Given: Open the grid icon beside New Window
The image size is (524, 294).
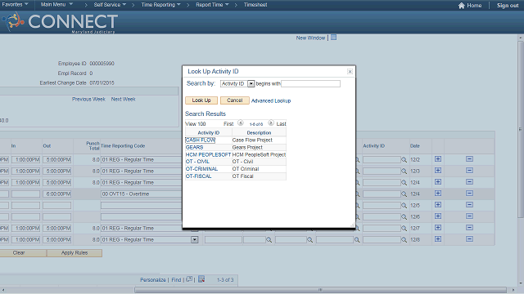Looking at the screenshot, I should [333, 38].
